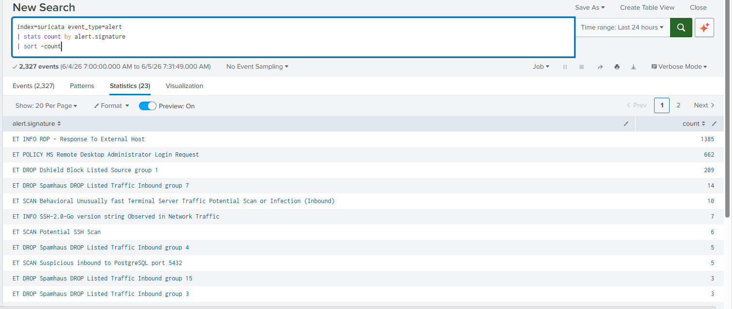Open the Format options dropdown
This screenshot has height=309, width=733.
(111, 106)
